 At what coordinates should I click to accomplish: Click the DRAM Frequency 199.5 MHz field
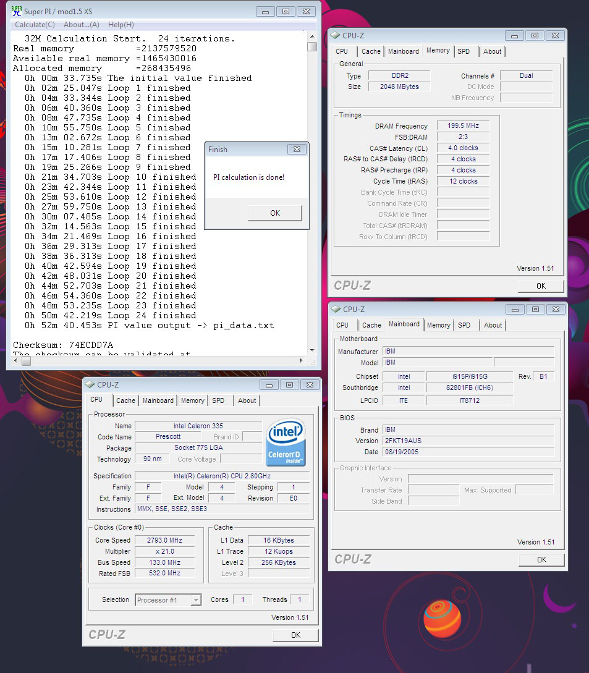(463, 125)
